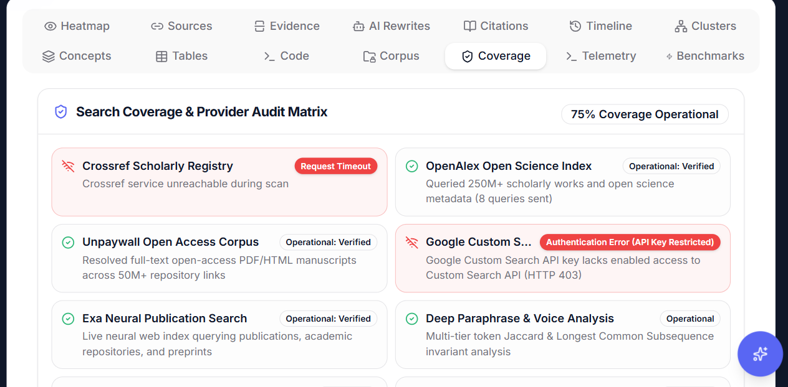Select Deep Paraphrase & Voice Analysis title
The width and height of the screenshot is (788, 387).
coord(520,319)
